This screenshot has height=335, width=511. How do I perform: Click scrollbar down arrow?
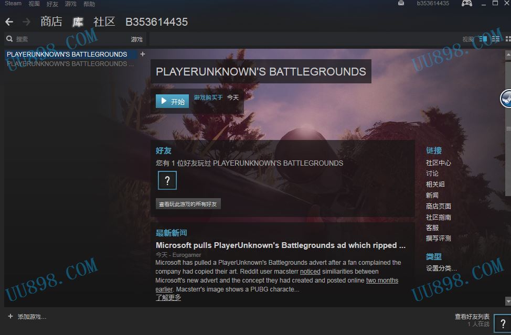point(508,301)
